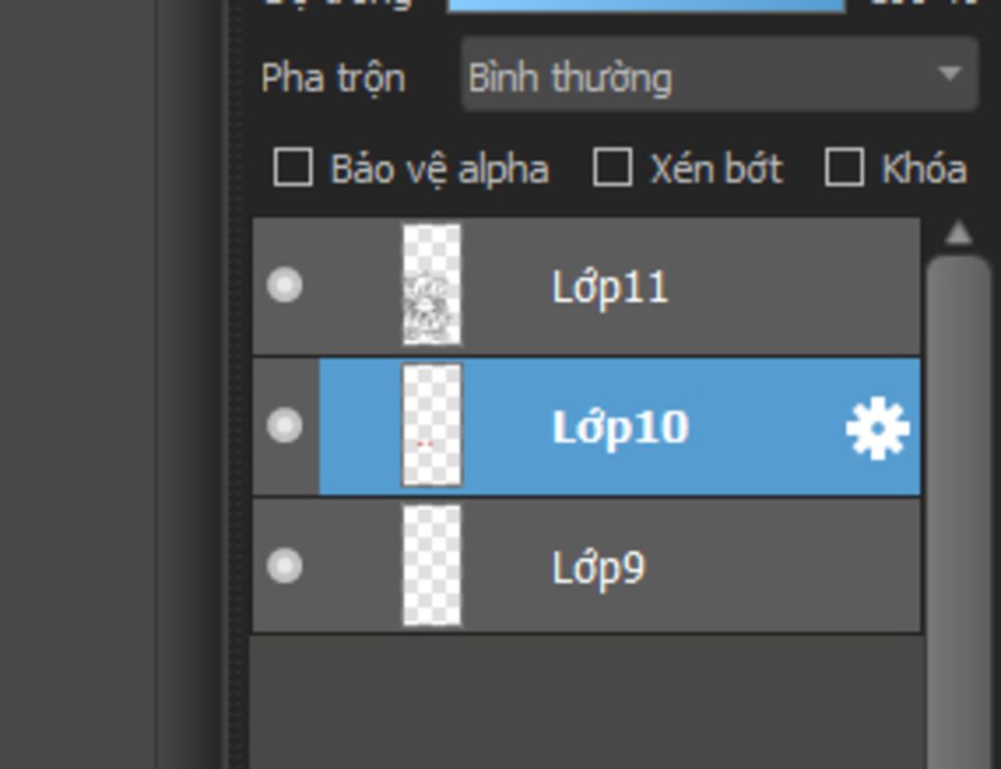Enable the Bảo vệ alpha checkbox
Image resolution: width=1001 pixels, height=769 pixels.
pyautogui.click(x=293, y=167)
